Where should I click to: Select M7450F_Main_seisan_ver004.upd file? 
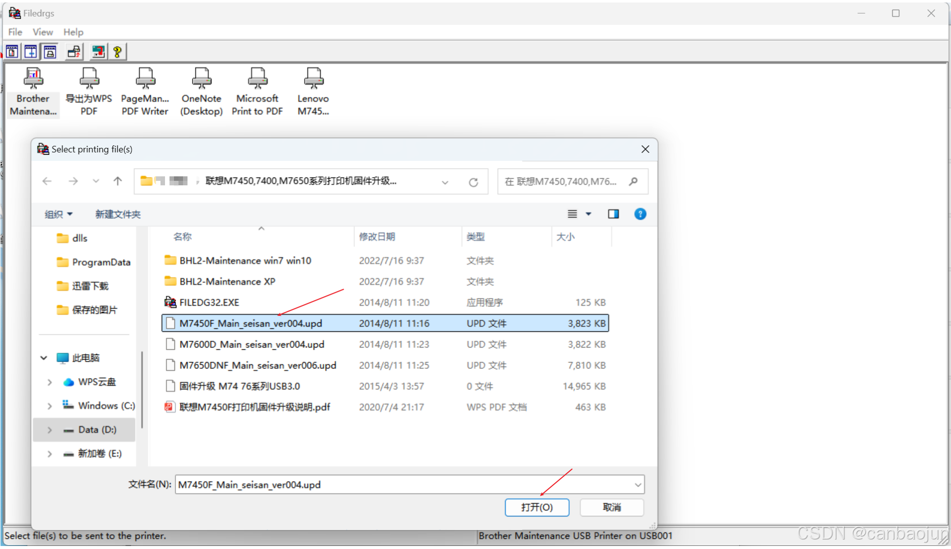(385, 324)
